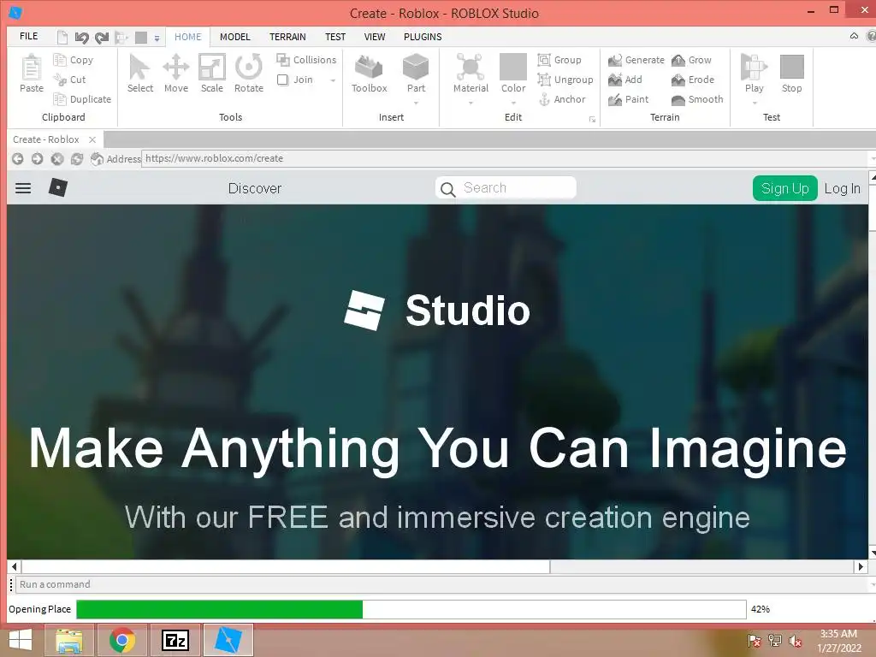The height and width of the screenshot is (657, 876).
Task: Enable the Join checkbox
Action: pos(282,80)
